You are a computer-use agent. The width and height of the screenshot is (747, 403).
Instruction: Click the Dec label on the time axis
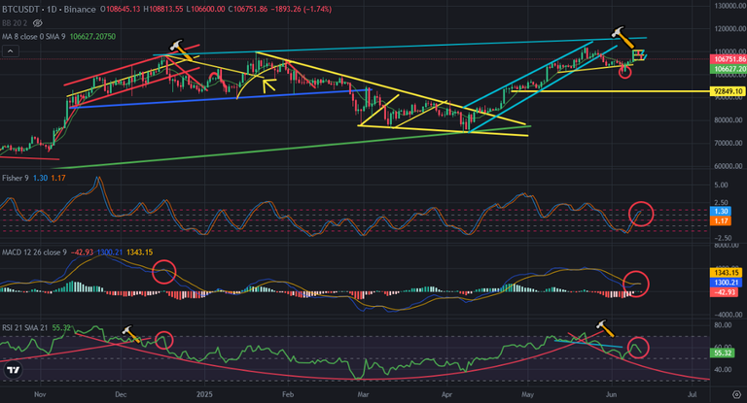click(x=121, y=394)
